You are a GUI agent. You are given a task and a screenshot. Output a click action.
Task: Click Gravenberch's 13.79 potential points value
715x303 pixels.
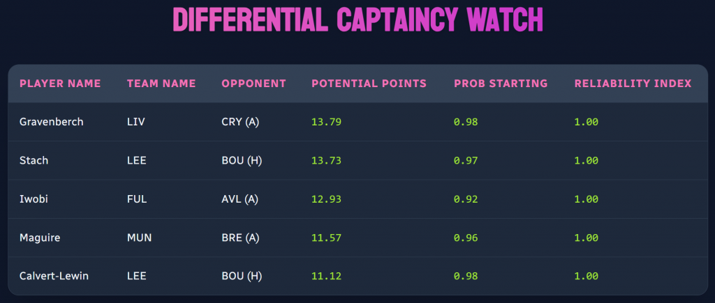pos(326,122)
